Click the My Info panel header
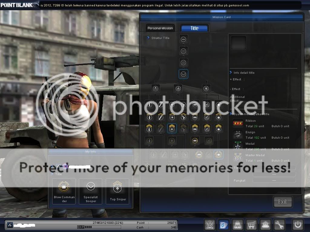This screenshot has height=232, width=310. point(91,152)
